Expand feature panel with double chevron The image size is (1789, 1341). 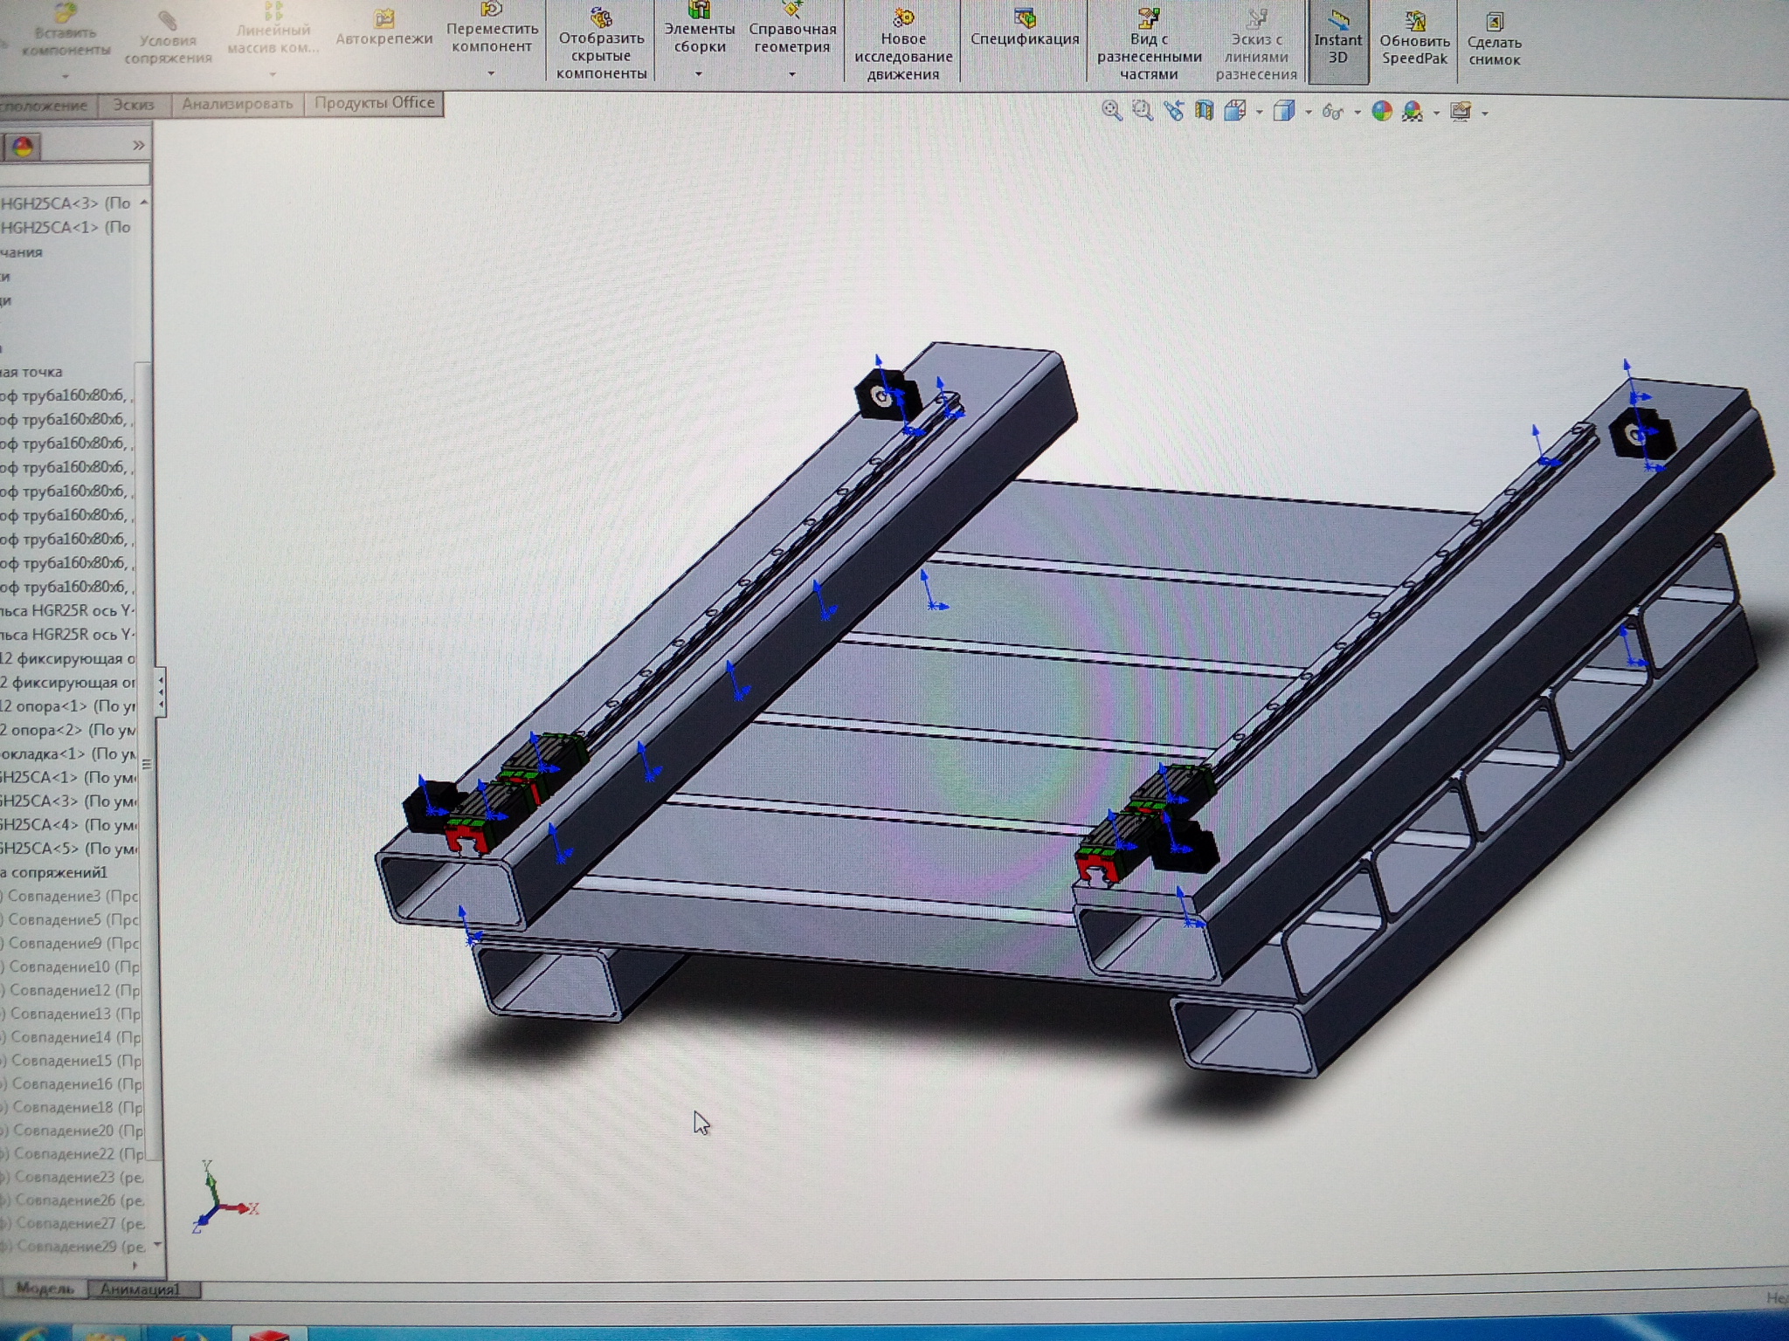tap(138, 146)
